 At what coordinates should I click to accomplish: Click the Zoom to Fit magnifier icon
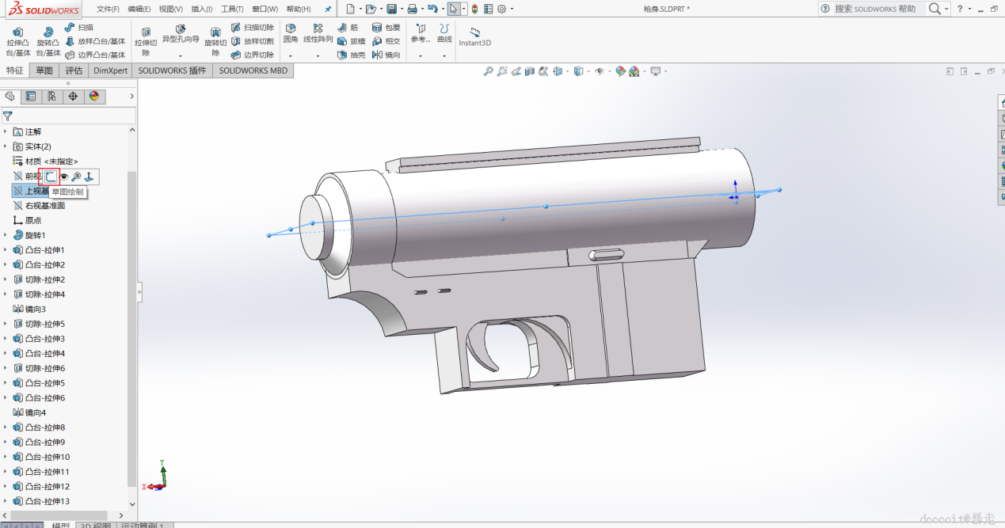pyautogui.click(x=489, y=72)
